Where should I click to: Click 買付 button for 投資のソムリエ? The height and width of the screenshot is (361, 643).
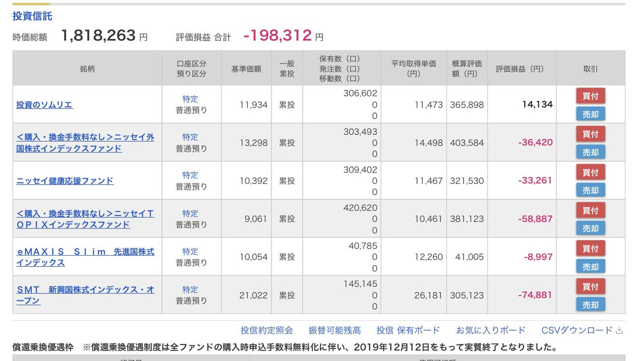[x=590, y=96]
